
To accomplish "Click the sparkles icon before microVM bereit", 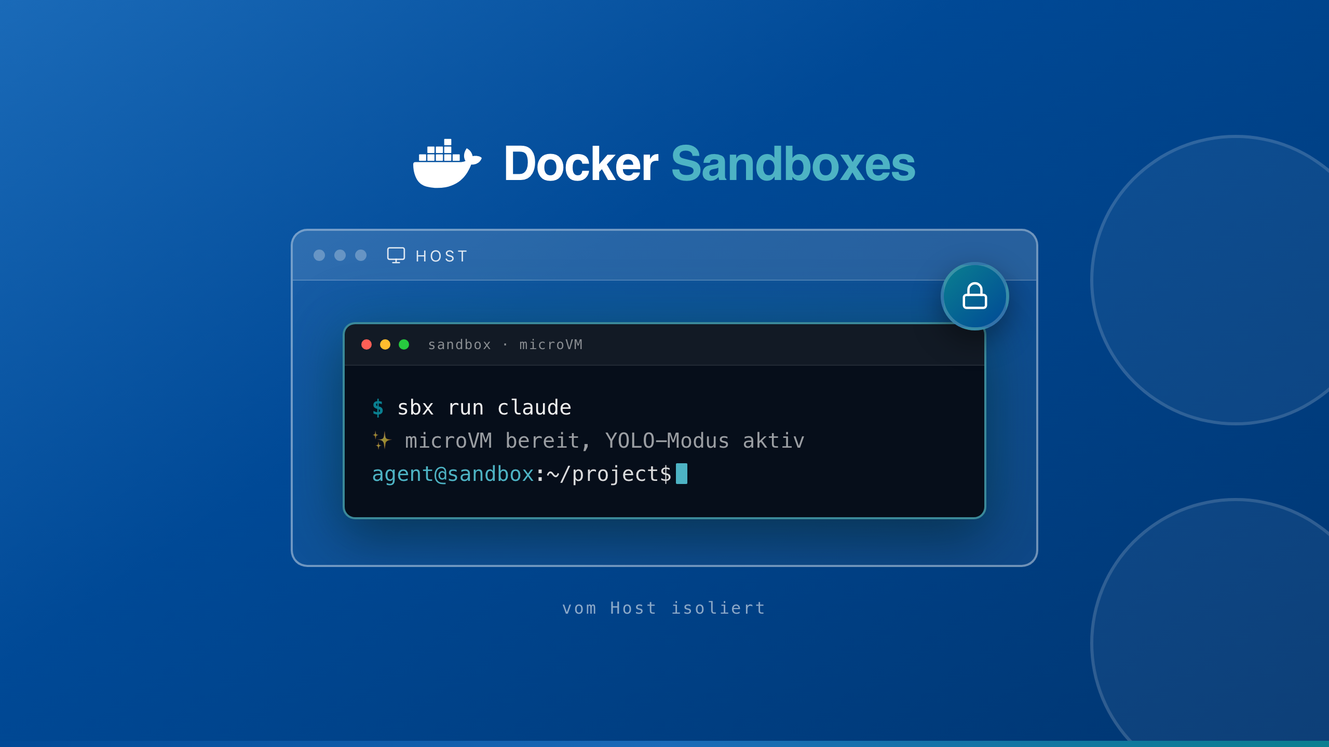I will point(382,440).
